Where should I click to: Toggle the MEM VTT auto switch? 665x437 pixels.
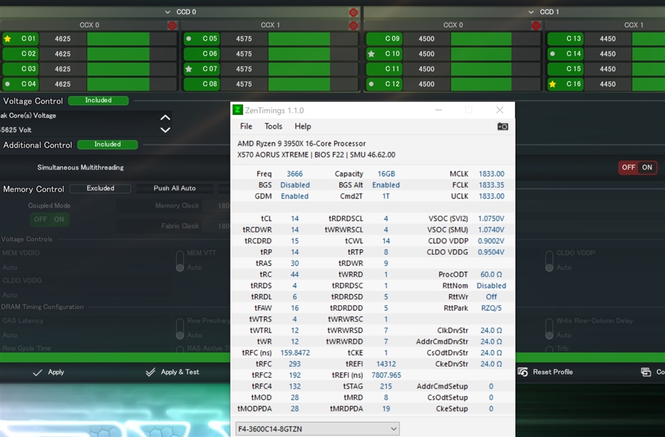click(x=180, y=260)
